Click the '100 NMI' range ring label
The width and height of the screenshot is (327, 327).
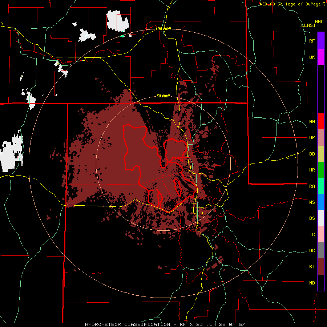coord(163,29)
